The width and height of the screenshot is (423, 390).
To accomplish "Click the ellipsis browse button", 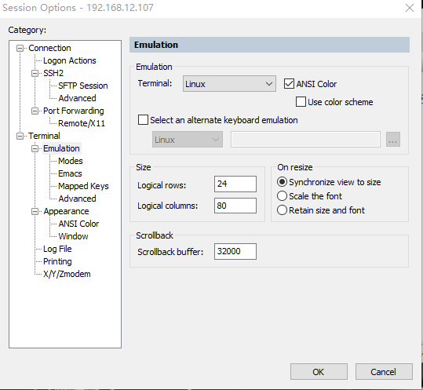I will [x=393, y=140].
